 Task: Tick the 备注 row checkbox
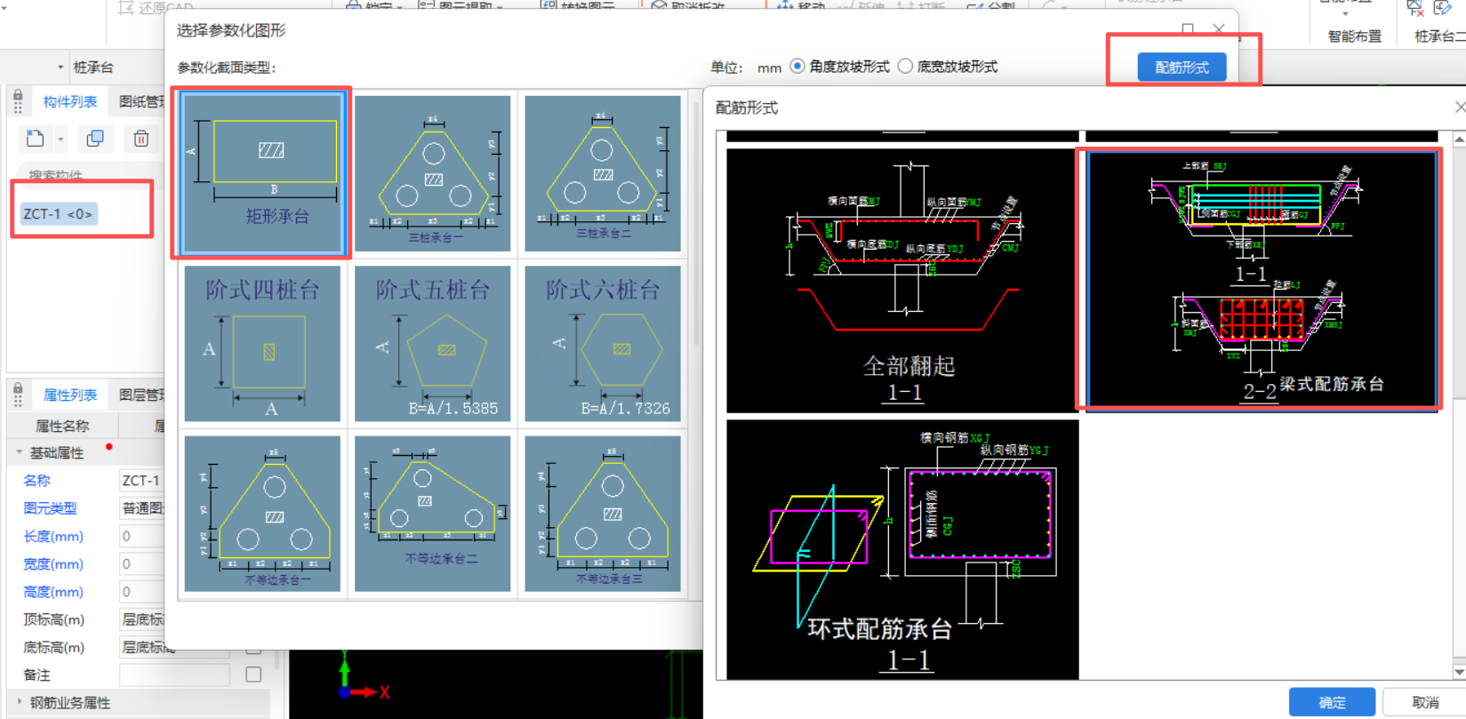253,675
